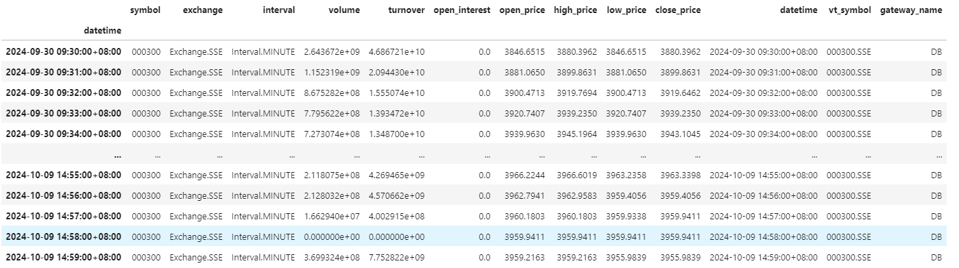Click datetime column cell 2024-09-30 09:32:00+08:00

(x=764, y=93)
